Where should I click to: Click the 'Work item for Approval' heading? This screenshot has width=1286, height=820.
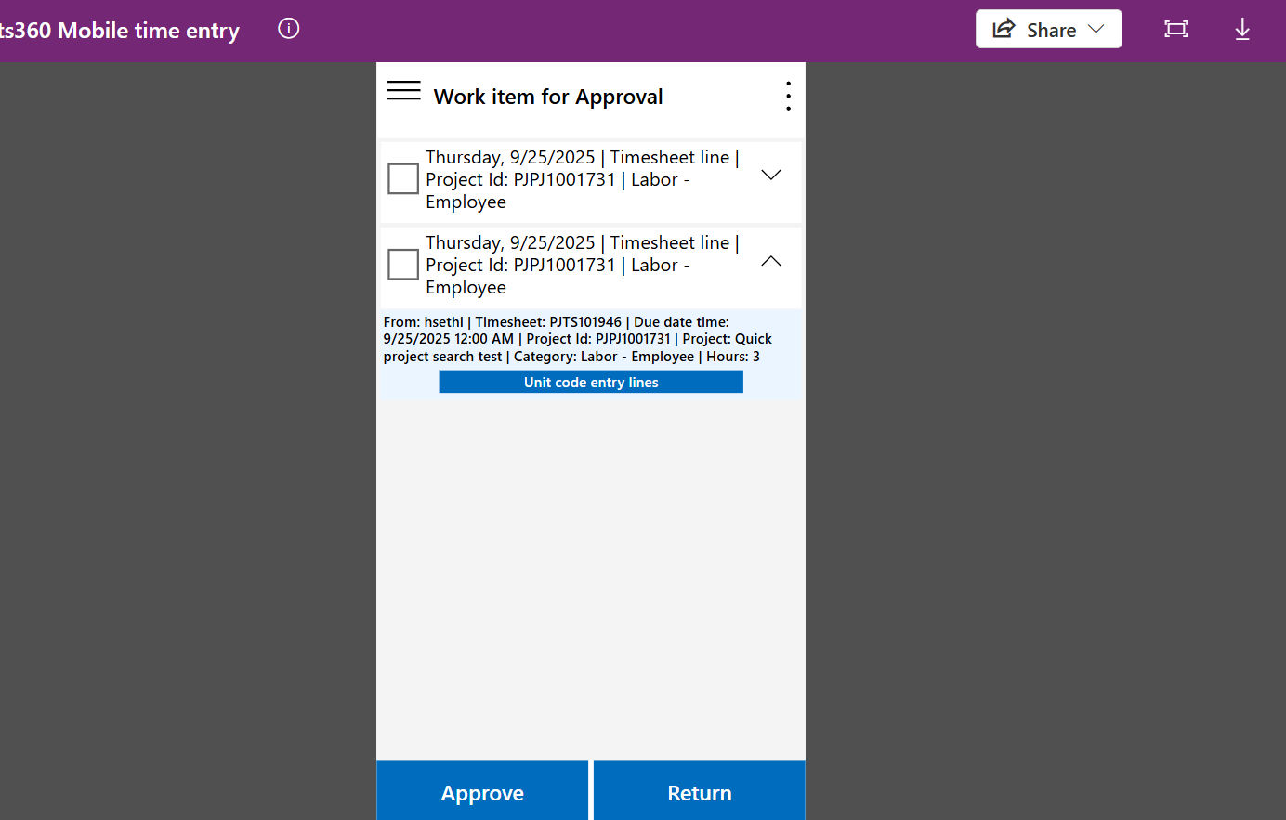click(548, 97)
